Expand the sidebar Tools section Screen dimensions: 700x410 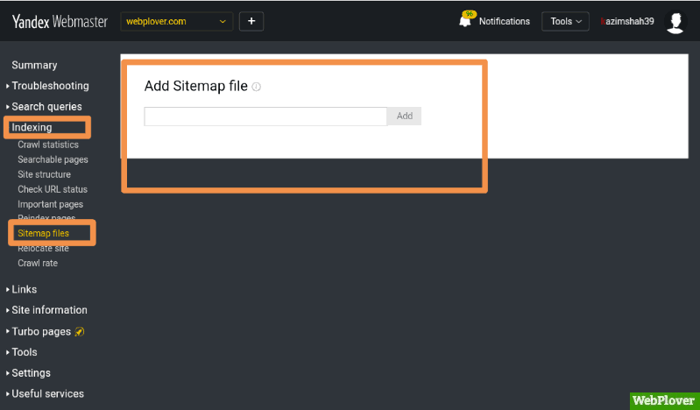tap(25, 352)
